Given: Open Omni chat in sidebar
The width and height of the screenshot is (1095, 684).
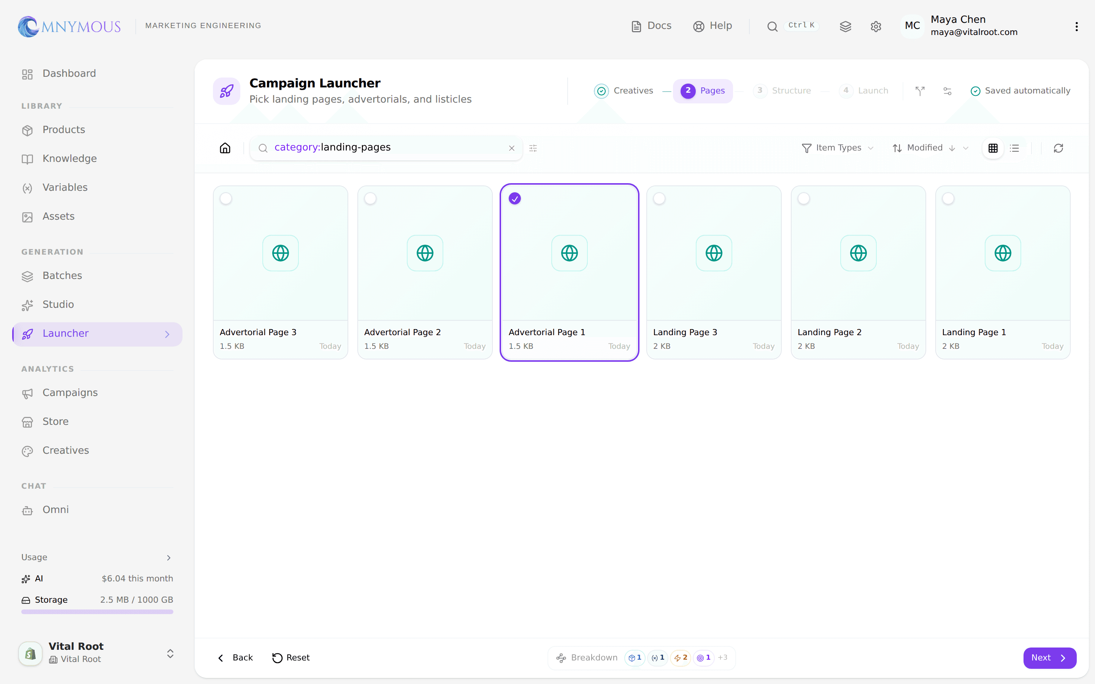Looking at the screenshot, I should tap(97, 510).
